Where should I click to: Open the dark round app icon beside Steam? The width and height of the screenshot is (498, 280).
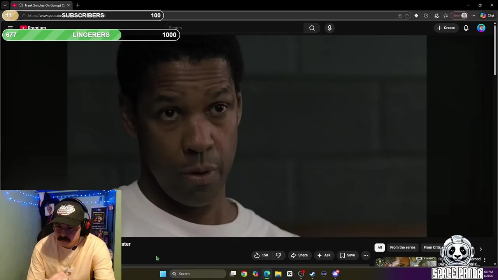(324, 274)
